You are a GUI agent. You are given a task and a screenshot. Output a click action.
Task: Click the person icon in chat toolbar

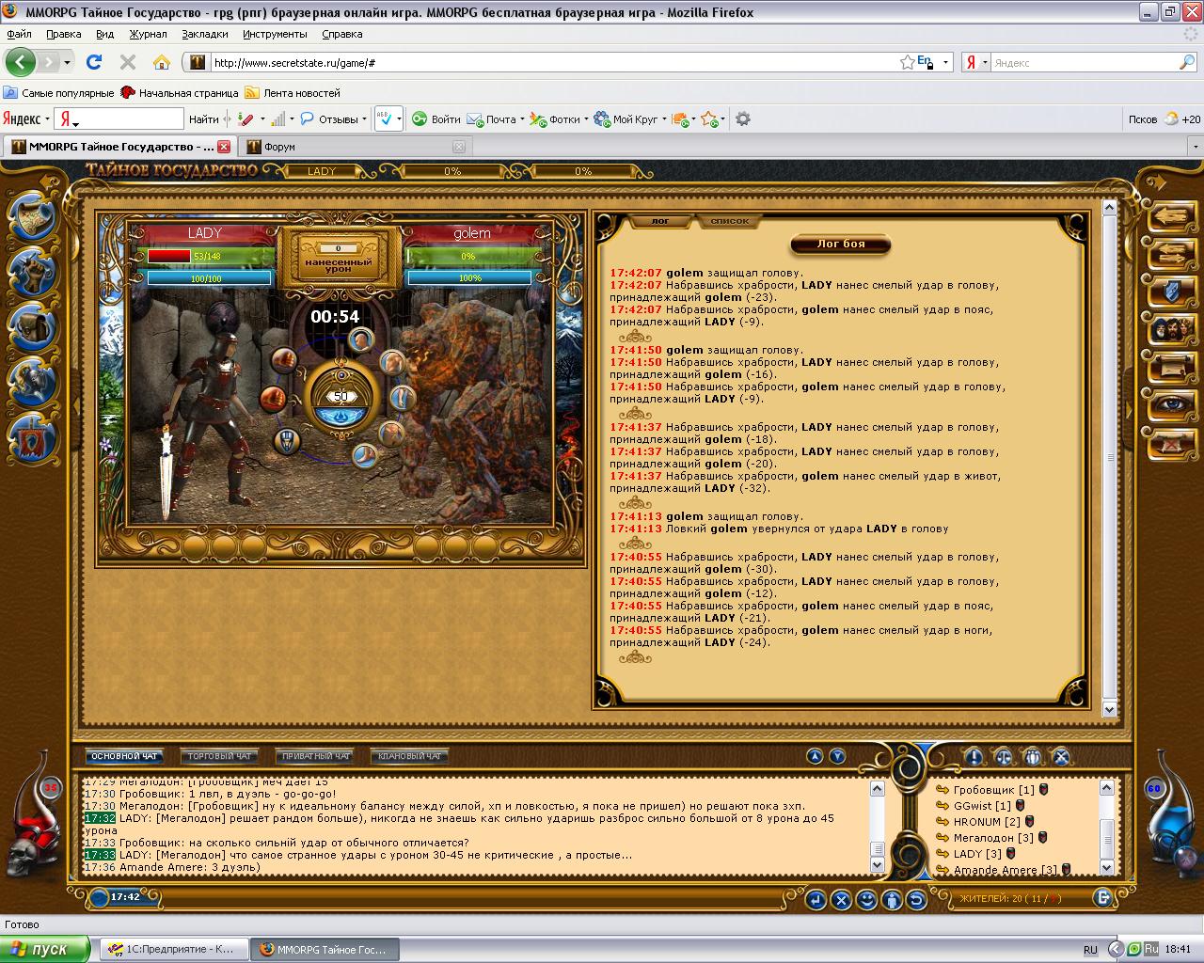(891, 900)
